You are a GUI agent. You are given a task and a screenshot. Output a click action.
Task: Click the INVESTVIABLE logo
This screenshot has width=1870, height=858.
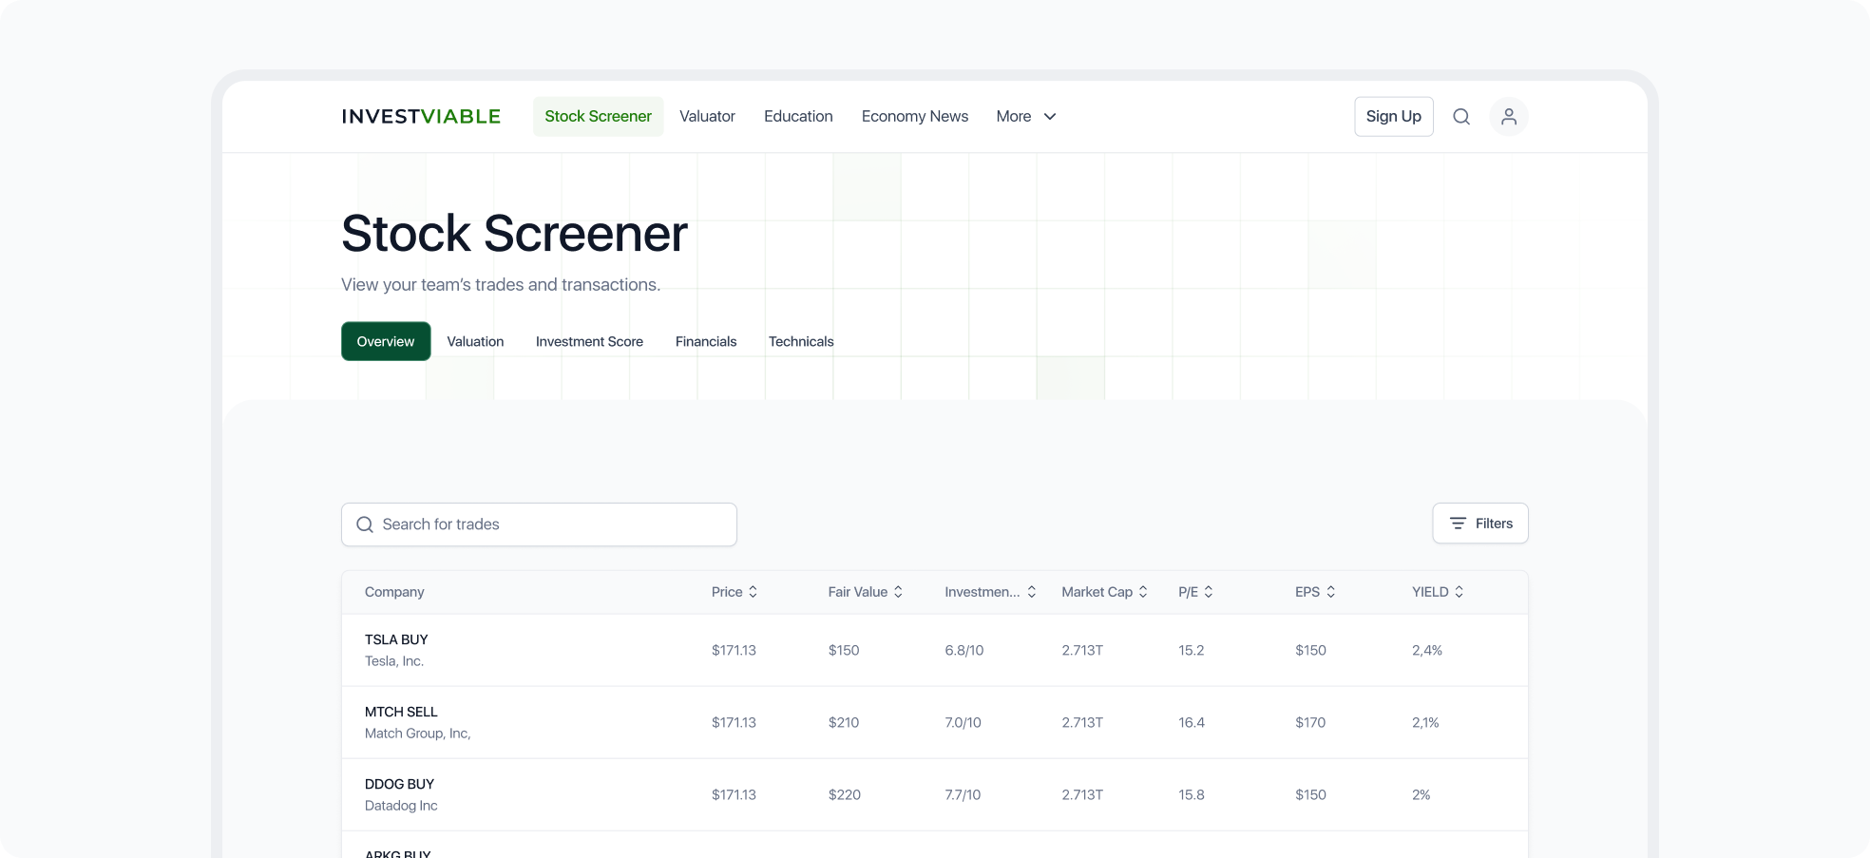pyautogui.click(x=421, y=117)
